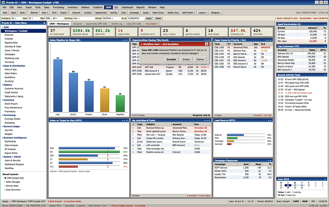Click the Sales Order toolbar button
Viewport: 329px width, 207px height.
[158, 13]
